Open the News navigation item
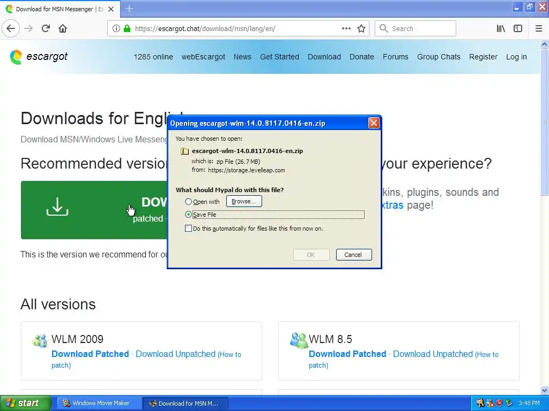 point(242,57)
